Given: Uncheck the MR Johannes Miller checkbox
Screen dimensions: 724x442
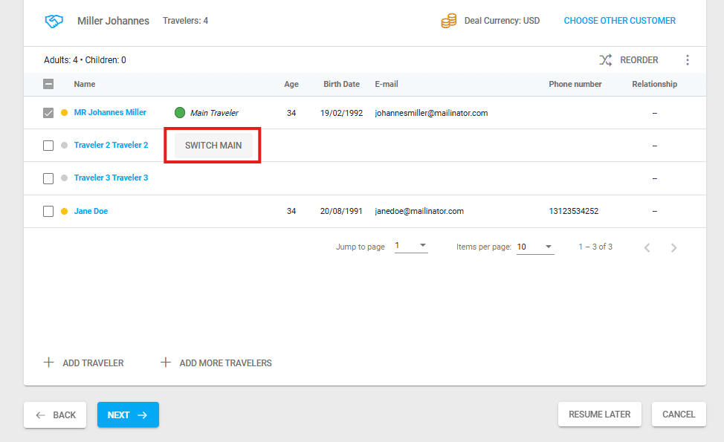Looking at the screenshot, I should coord(48,113).
